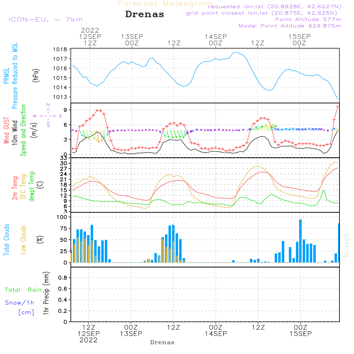354x354 pixels.
Task: Click the 'Speed and Direction' green label
Action: pos(23,130)
